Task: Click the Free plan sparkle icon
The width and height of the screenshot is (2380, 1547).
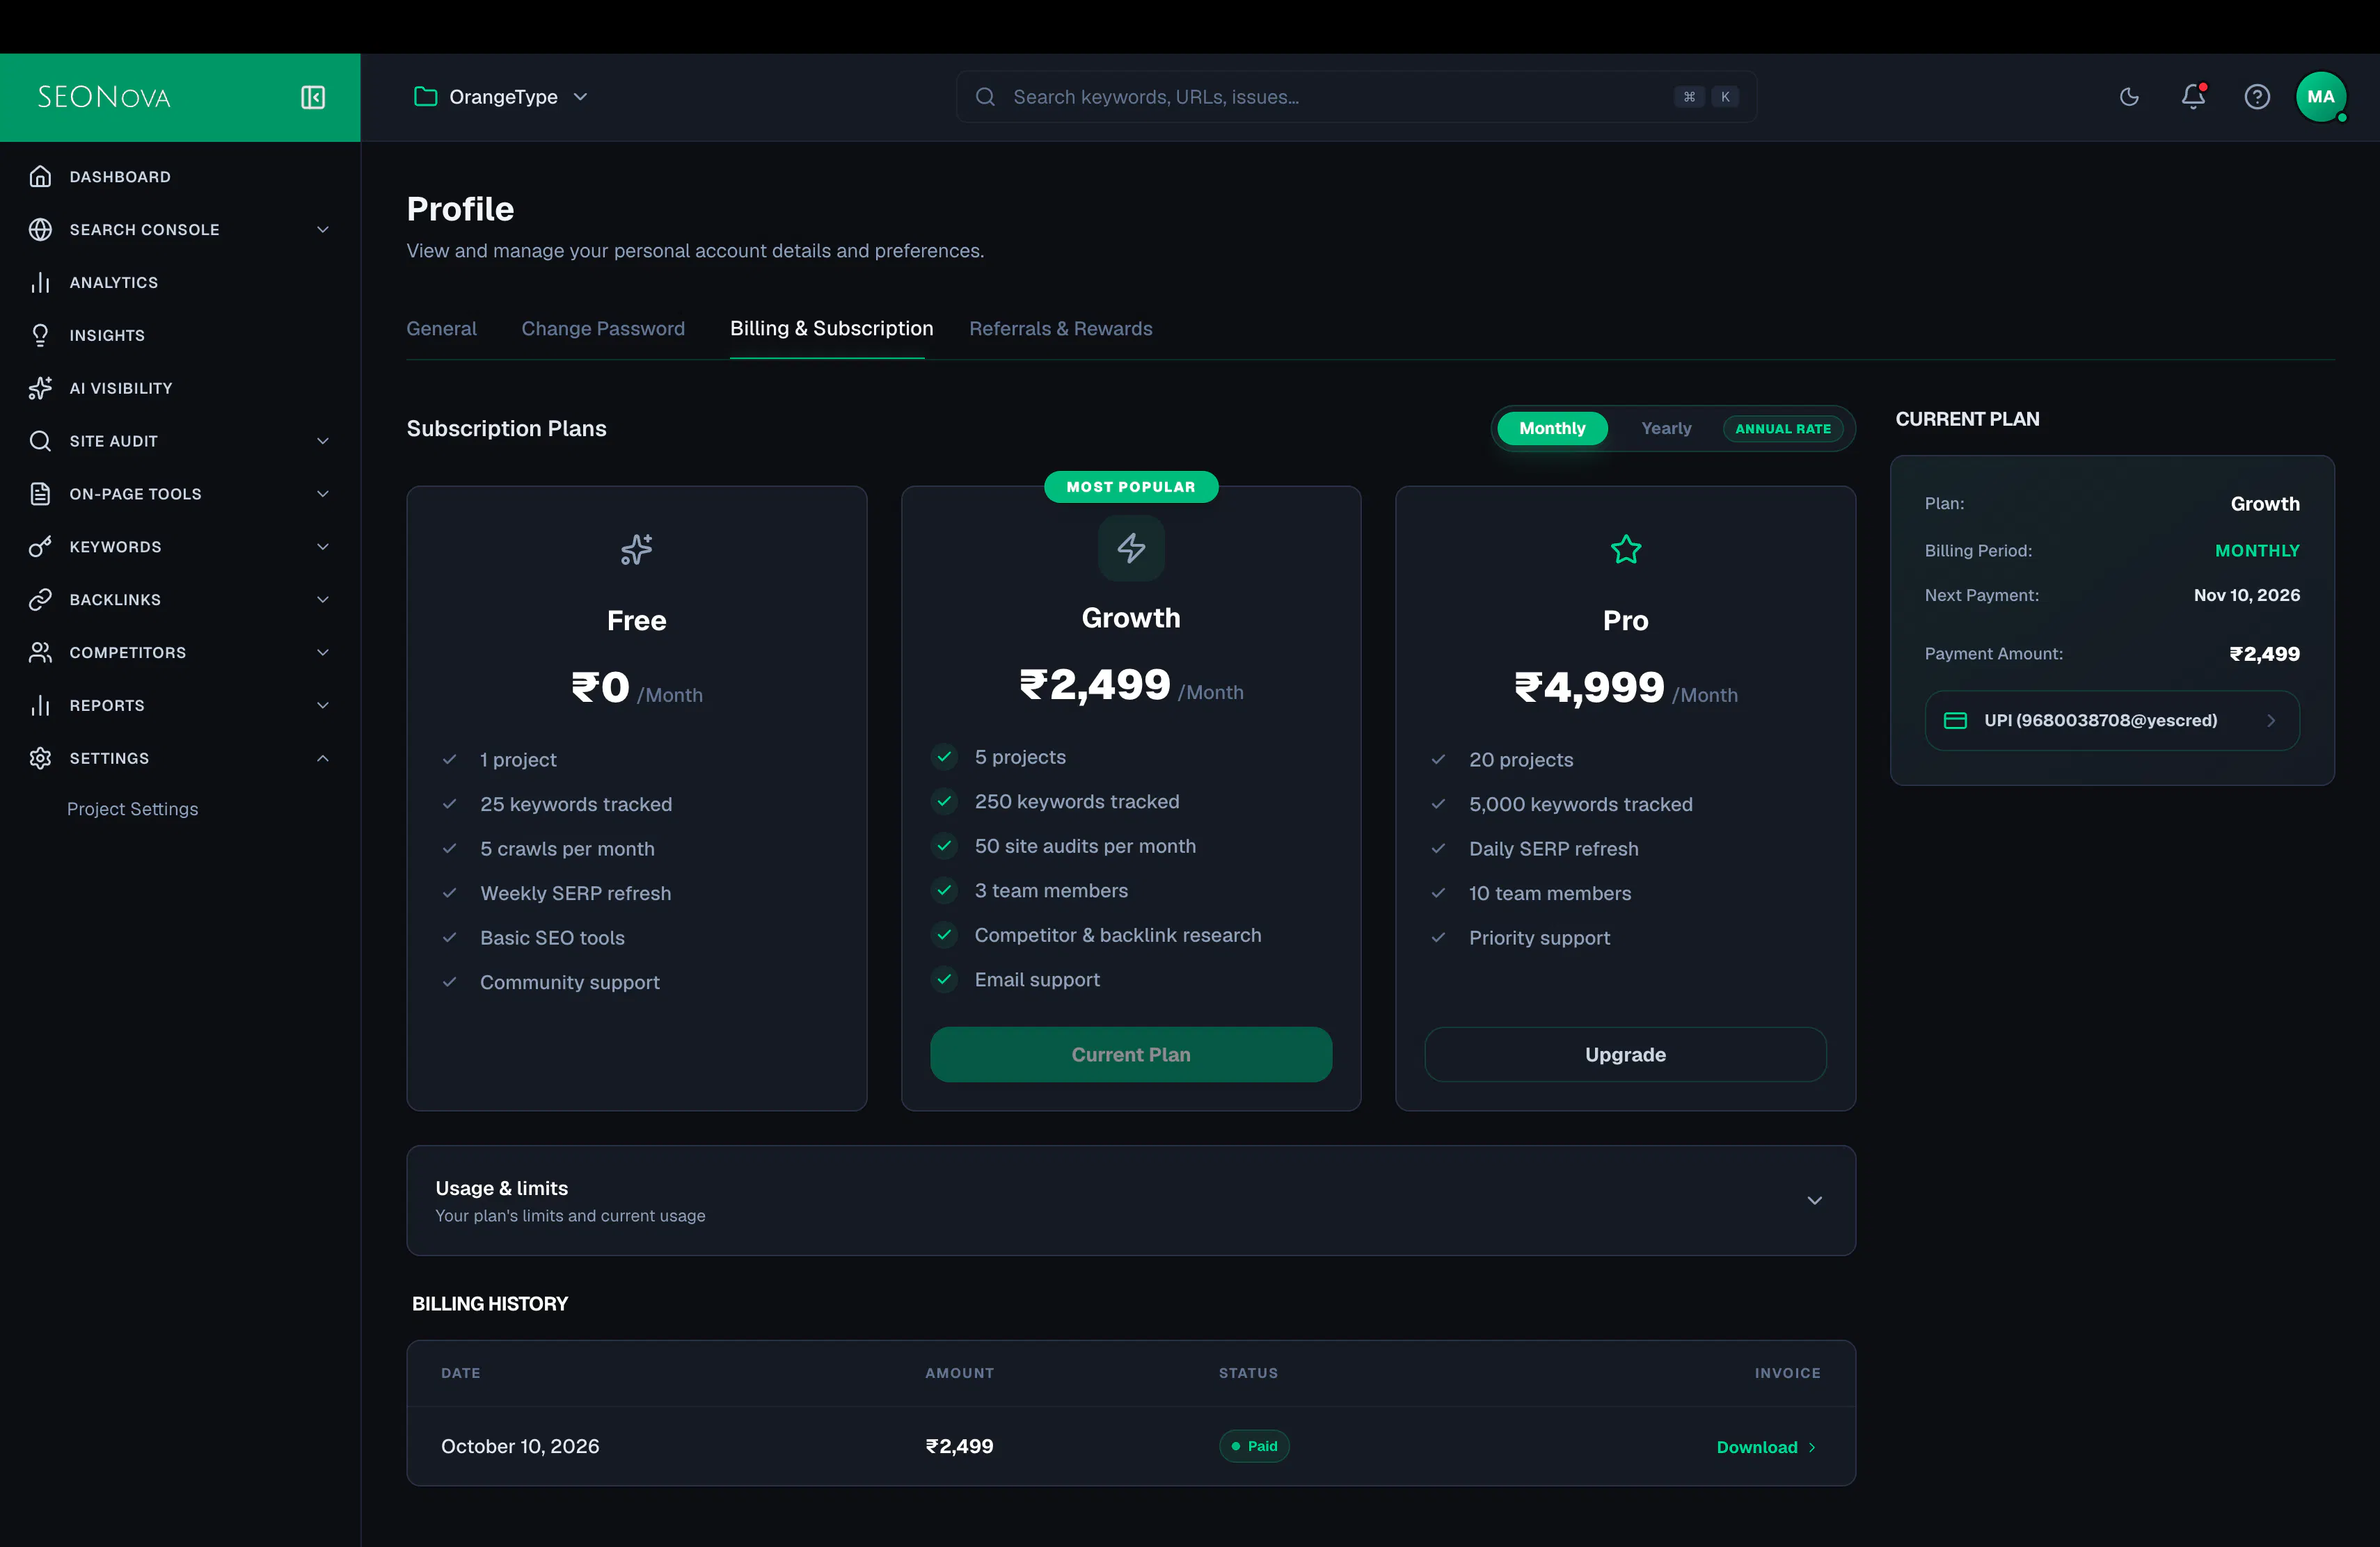Action: pos(636,549)
